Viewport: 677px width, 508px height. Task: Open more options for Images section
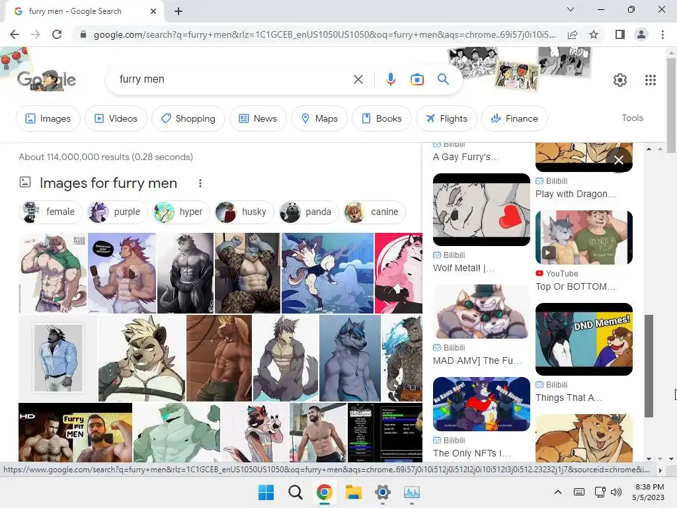pyautogui.click(x=200, y=183)
